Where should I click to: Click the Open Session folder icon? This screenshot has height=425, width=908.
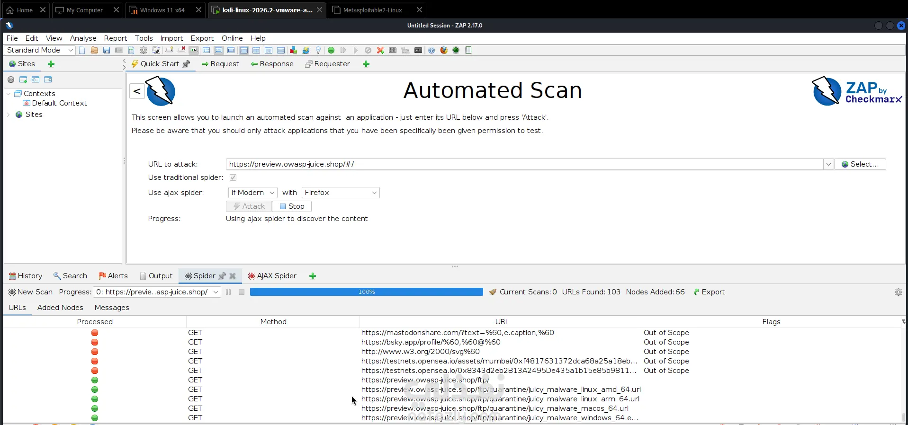tap(94, 50)
